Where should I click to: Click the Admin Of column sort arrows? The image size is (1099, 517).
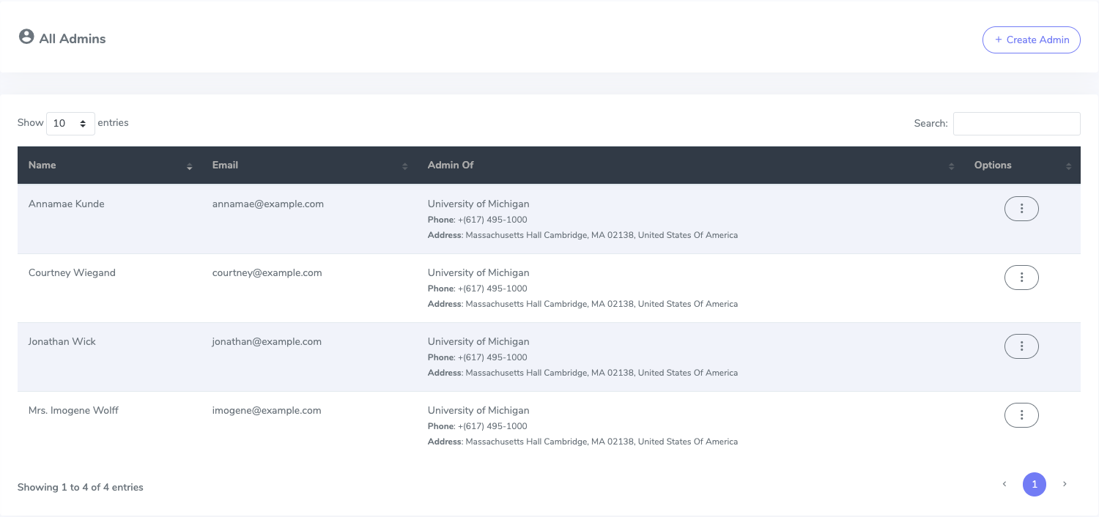951,166
